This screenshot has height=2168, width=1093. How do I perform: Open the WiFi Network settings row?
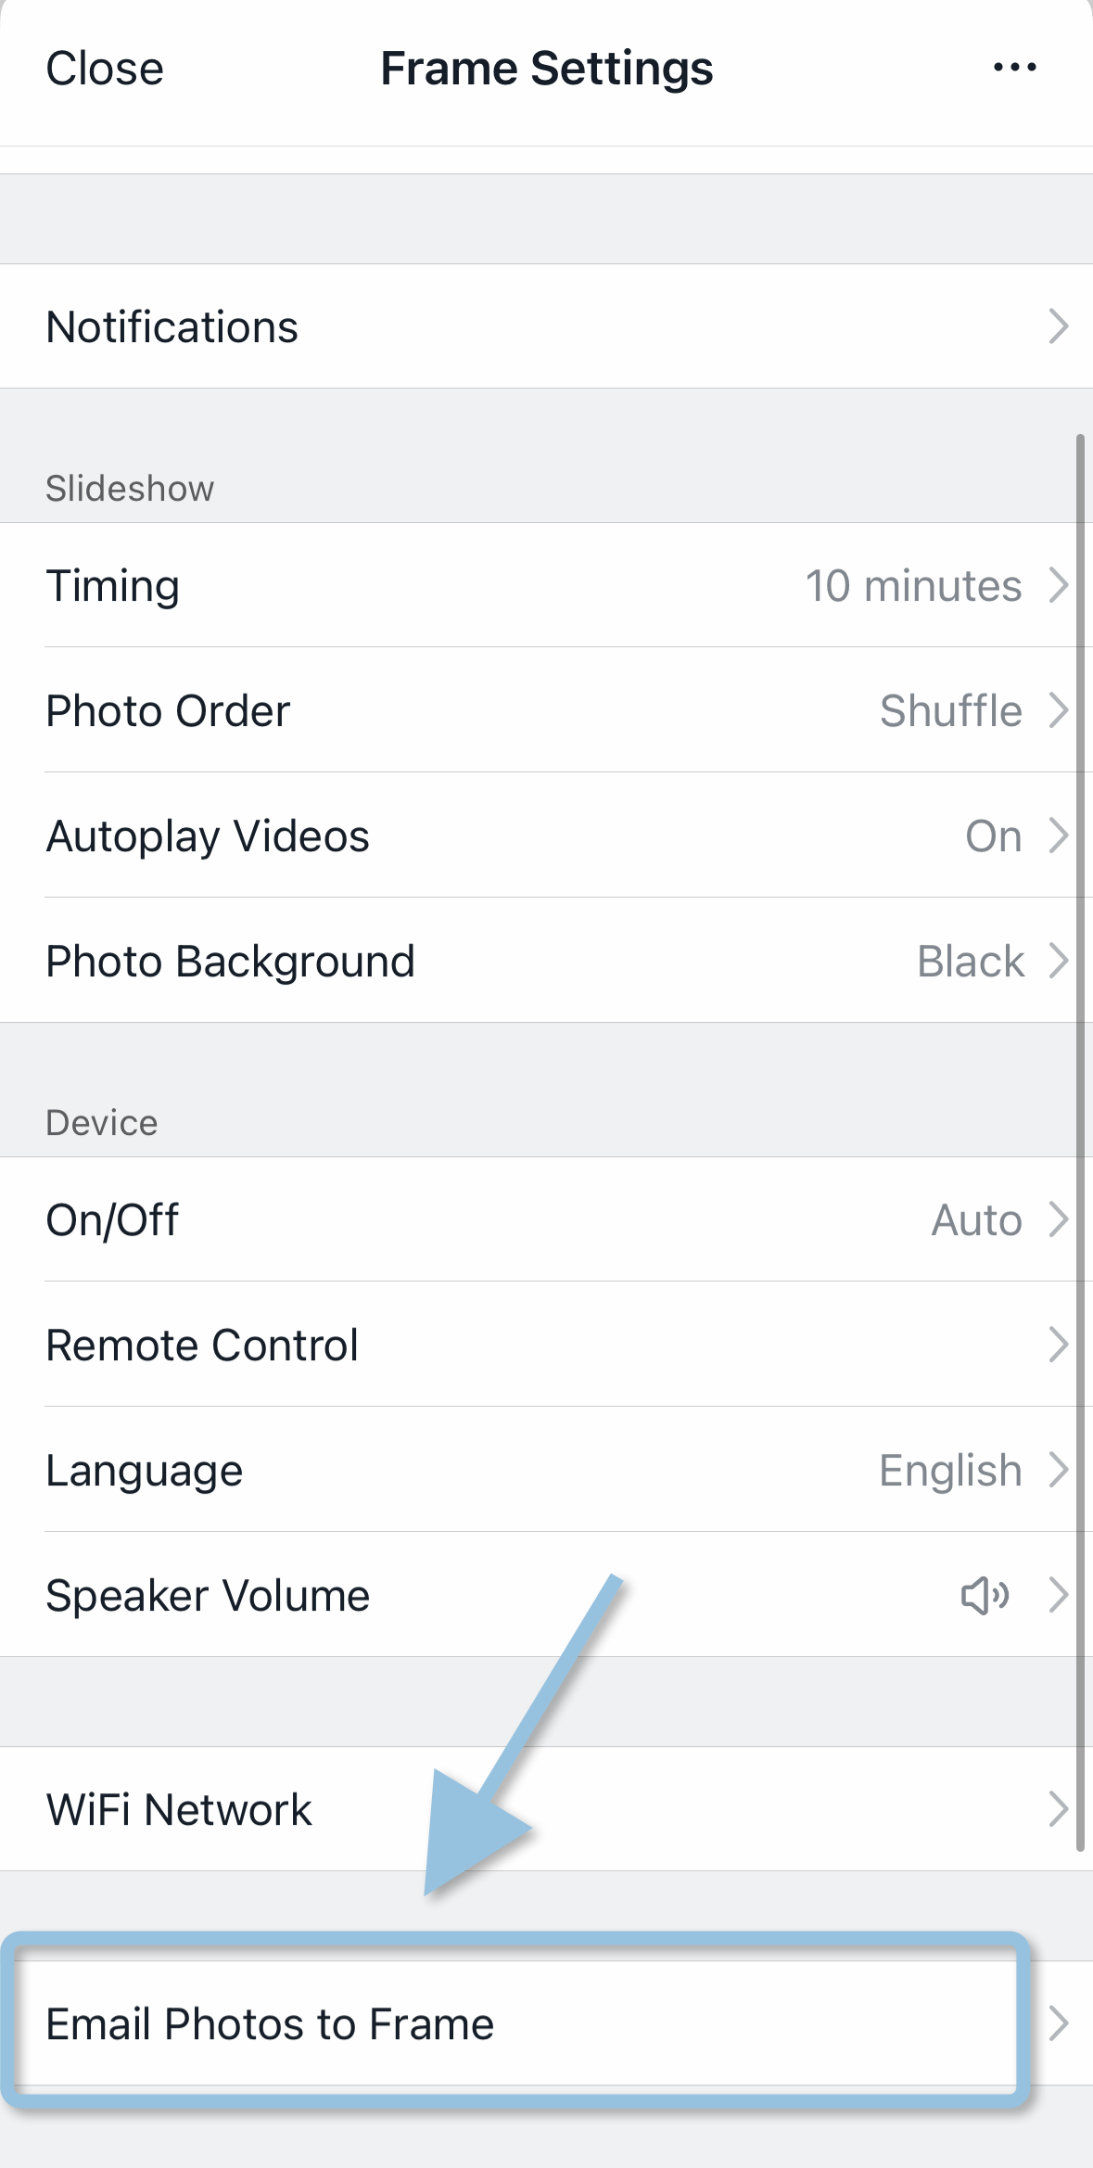[179, 1810]
